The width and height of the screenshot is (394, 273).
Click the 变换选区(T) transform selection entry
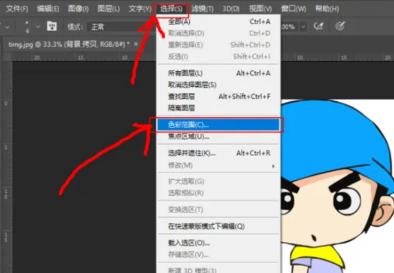pos(219,210)
